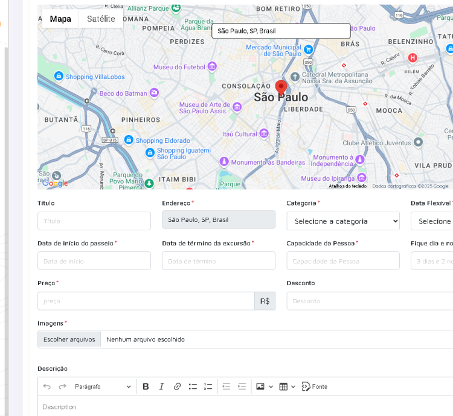453x416 pixels.
Task: Open the Parágrafo heading dropdown
Action: click(103, 386)
